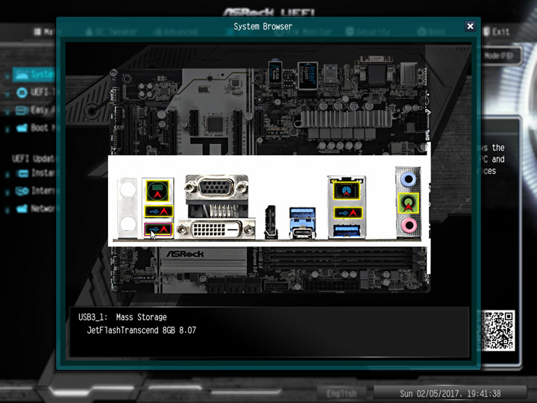Select the USB3_1 port with pink outline

point(158,229)
